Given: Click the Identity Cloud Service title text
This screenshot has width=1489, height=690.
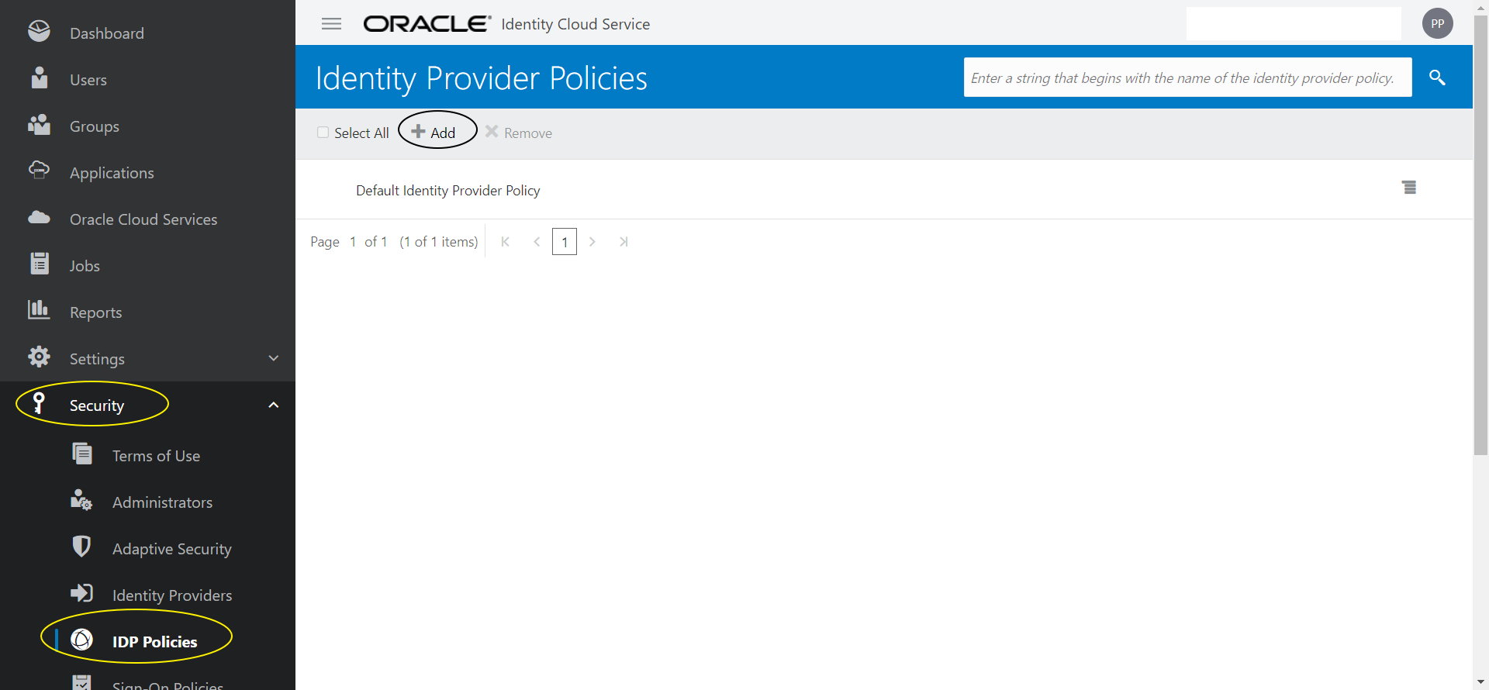Looking at the screenshot, I should 575,24.
